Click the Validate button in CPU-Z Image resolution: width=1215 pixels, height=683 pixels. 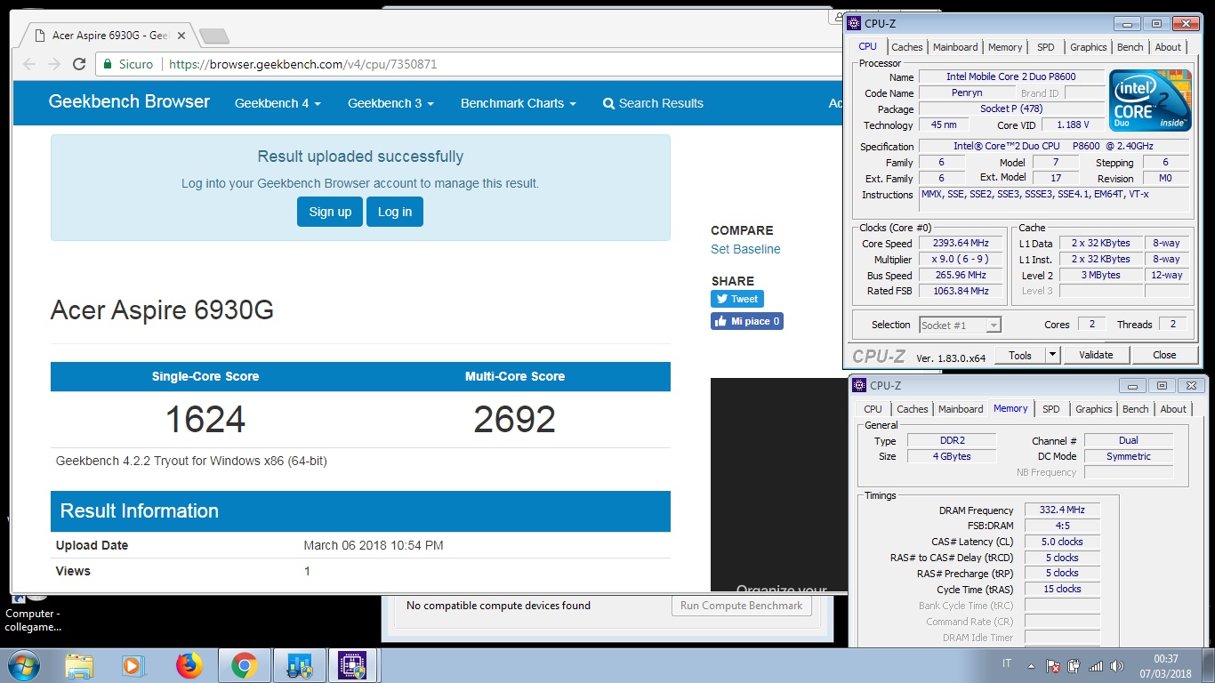click(x=1096, y=355)
